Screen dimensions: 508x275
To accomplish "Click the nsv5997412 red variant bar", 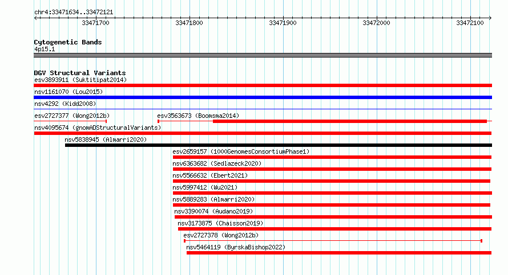I will point(332,193).
